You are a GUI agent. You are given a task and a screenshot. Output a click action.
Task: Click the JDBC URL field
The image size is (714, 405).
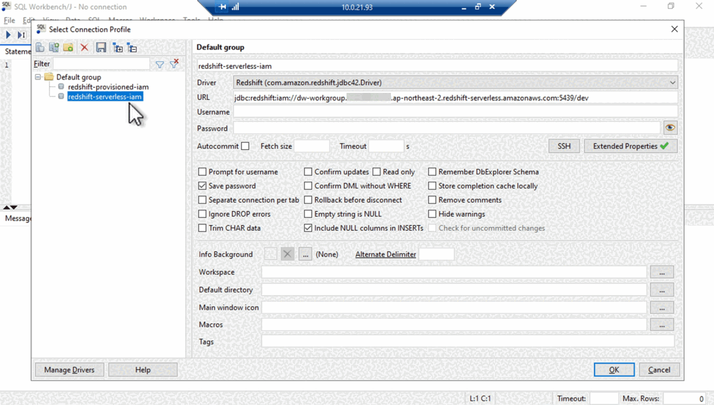tap(456, 98)
